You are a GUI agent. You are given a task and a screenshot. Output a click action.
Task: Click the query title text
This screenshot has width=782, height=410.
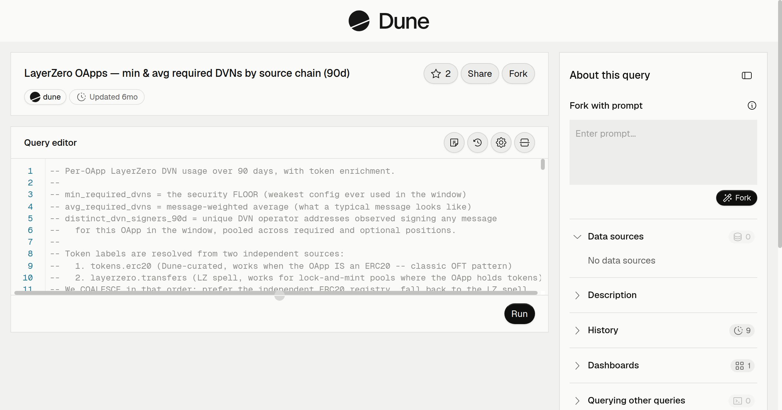[187, 73]
